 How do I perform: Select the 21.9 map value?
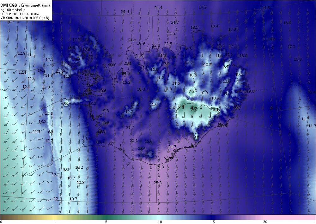139,56
